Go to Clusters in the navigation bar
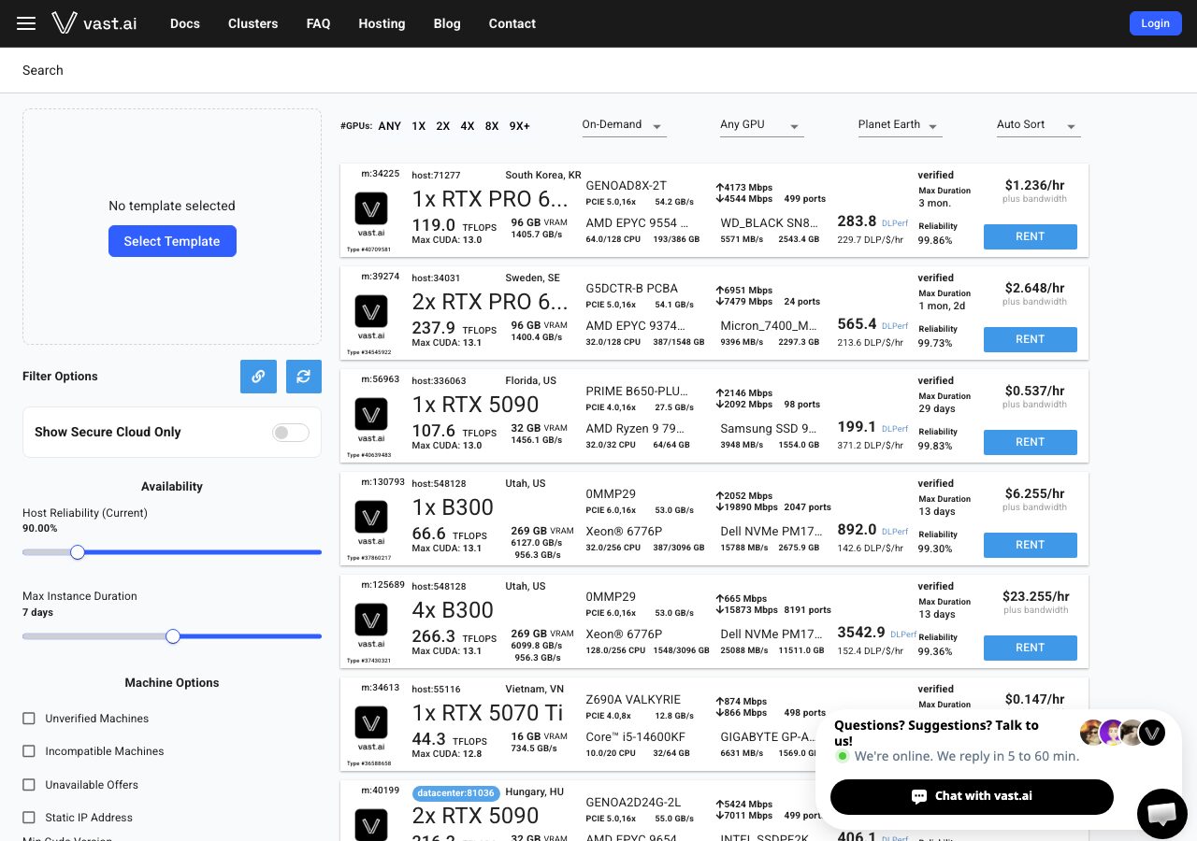Screen dimensions: 1197x841 coord(253,23)
